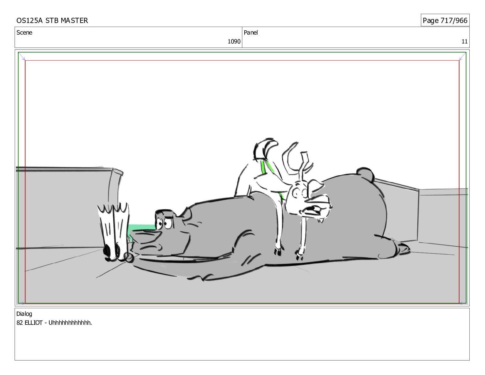The width and height of the screenshot is (485, 375).
Task: Click the 'Panel' label
Action: pyautogui.click(x=251, y=32)
